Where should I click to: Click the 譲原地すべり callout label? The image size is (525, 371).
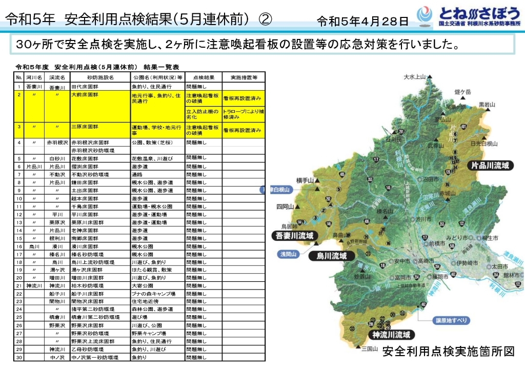pos(451,320)
